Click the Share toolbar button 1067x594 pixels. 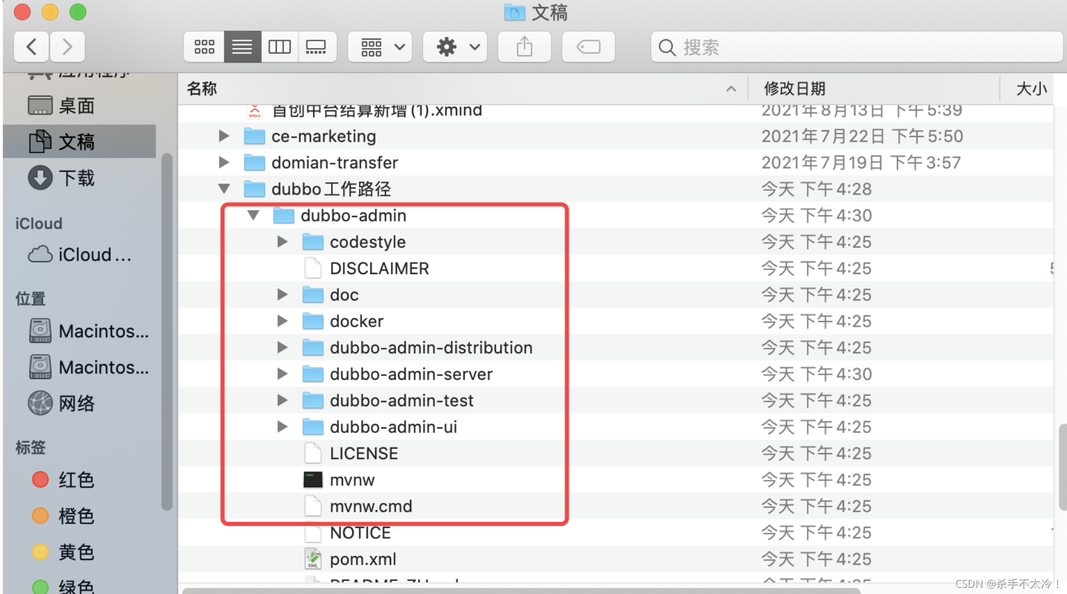click(x=525, y=47)
